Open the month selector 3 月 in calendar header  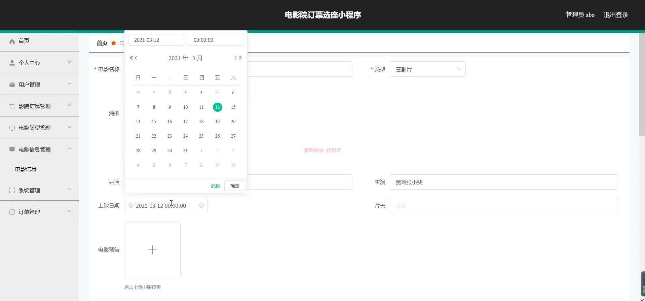click(x=197, y=58)
